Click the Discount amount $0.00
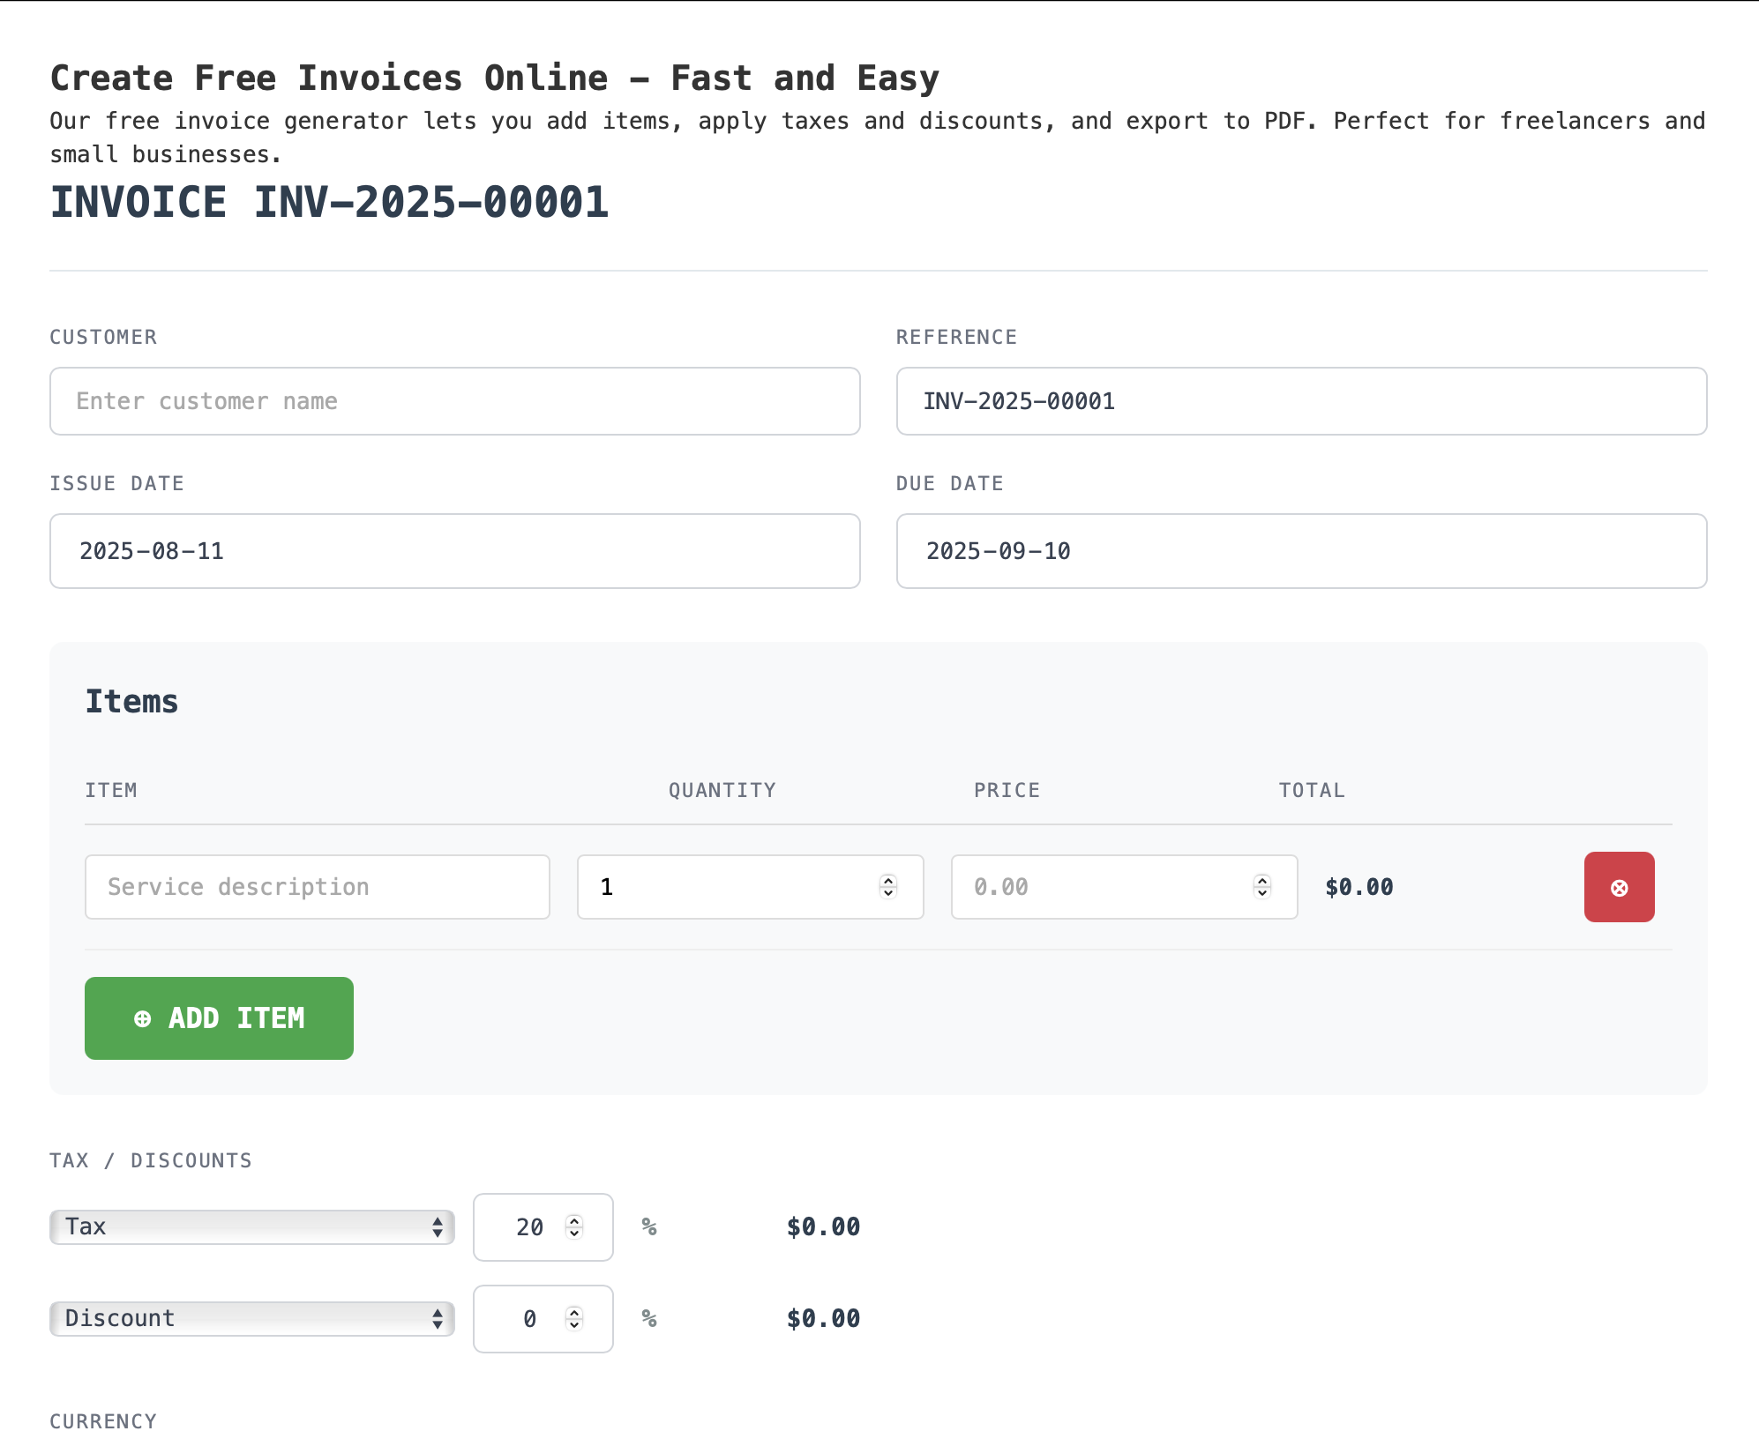Screen dimensions: 1759x1446 click(x=823, y=1319)
